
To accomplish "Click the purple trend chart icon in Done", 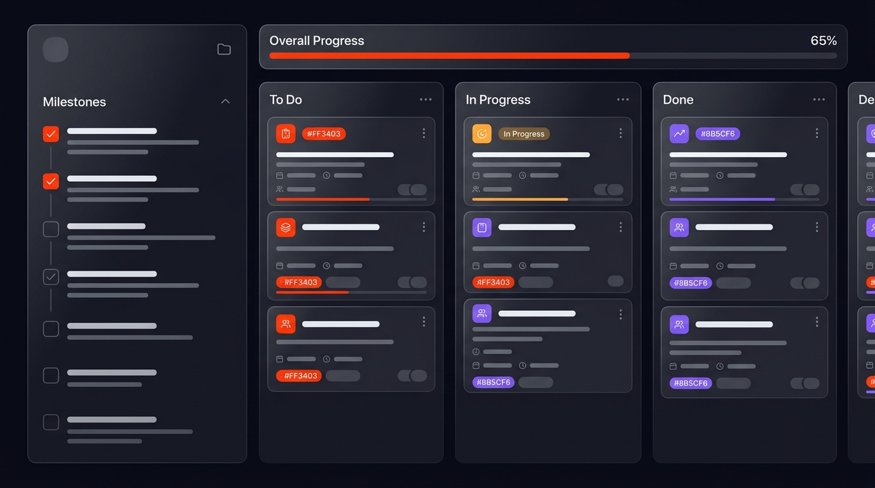I will click(x=679, y=133).
